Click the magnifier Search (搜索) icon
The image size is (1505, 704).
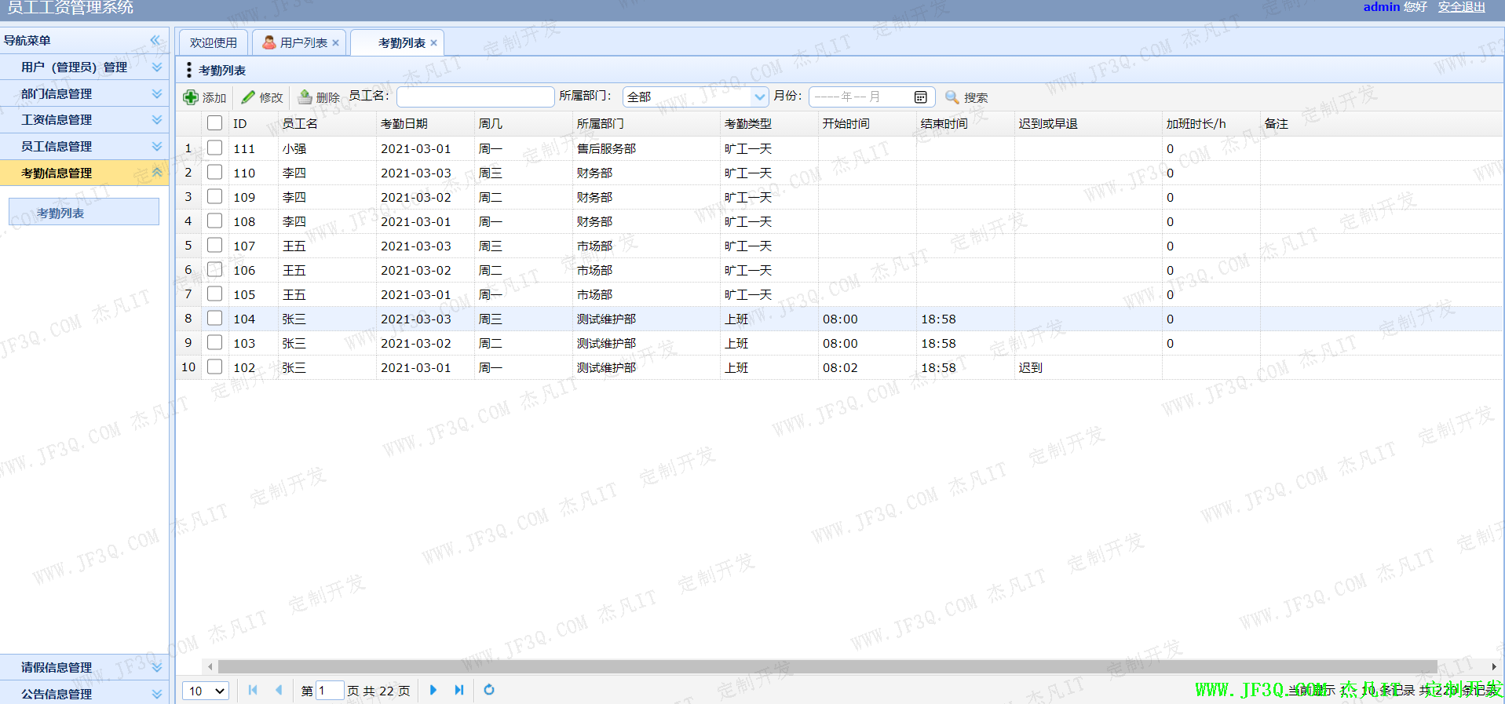[952, 97]
